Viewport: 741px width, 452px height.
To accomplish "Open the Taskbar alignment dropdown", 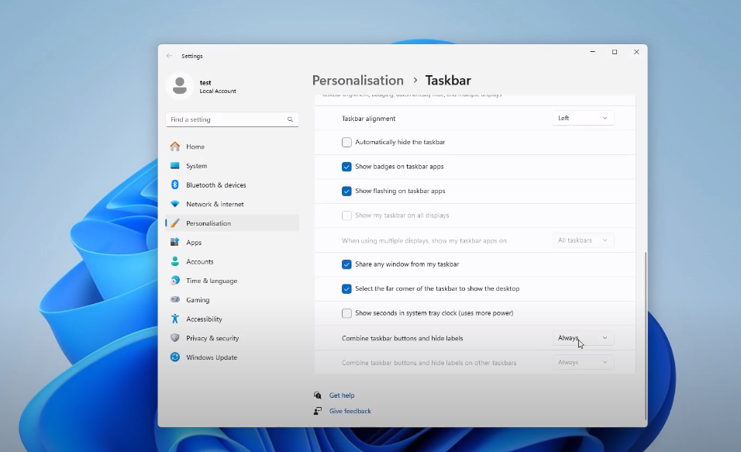I will (583, 118).
